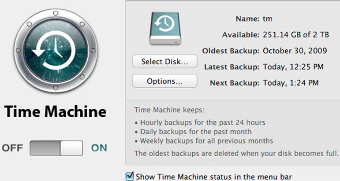This screenshot has height=181, width=340.
Task: Click the 'Next Backup:' label
Action: (x=235, y=83)
